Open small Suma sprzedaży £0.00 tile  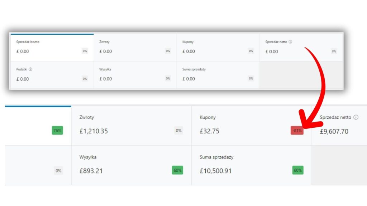click(218, 75)
